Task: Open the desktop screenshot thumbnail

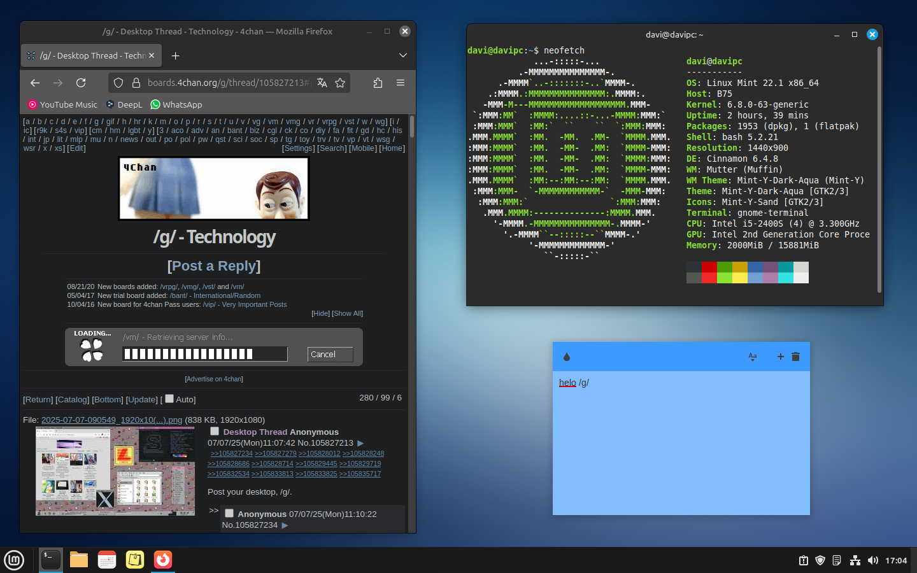Action: click(115, 471)
